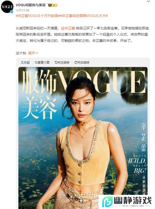Image resolution: width=155 pixels, height=209 pixels.
Task: Open hashtag 辛芷蕾VOGUE十月刊封面
Action: [37, 16]
